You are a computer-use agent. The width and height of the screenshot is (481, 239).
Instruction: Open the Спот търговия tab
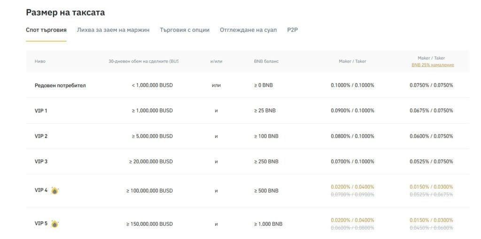click(46, 30)
